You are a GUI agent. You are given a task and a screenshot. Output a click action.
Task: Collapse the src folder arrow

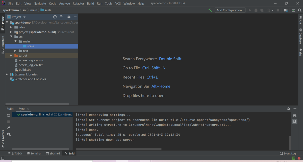coord(11,37)
